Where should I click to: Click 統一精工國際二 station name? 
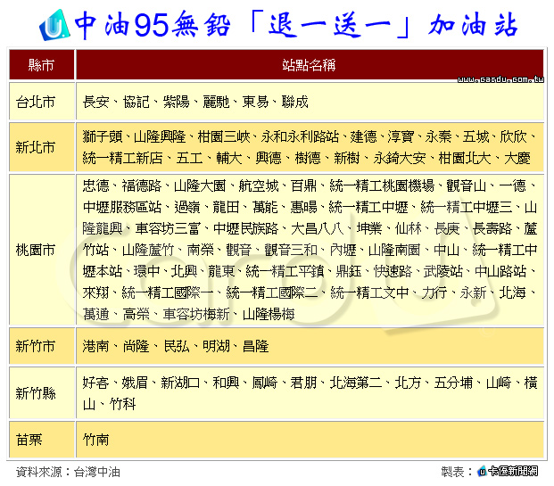click(x=272, y=292)
